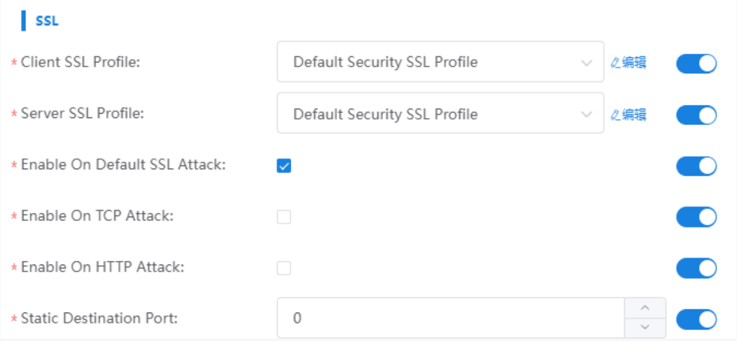
Task: Click the SSL section heading
Action: (x=47, y=21)
